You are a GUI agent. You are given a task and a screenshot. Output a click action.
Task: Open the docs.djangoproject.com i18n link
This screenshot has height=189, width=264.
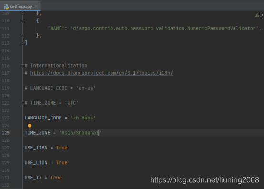point(102,73)
